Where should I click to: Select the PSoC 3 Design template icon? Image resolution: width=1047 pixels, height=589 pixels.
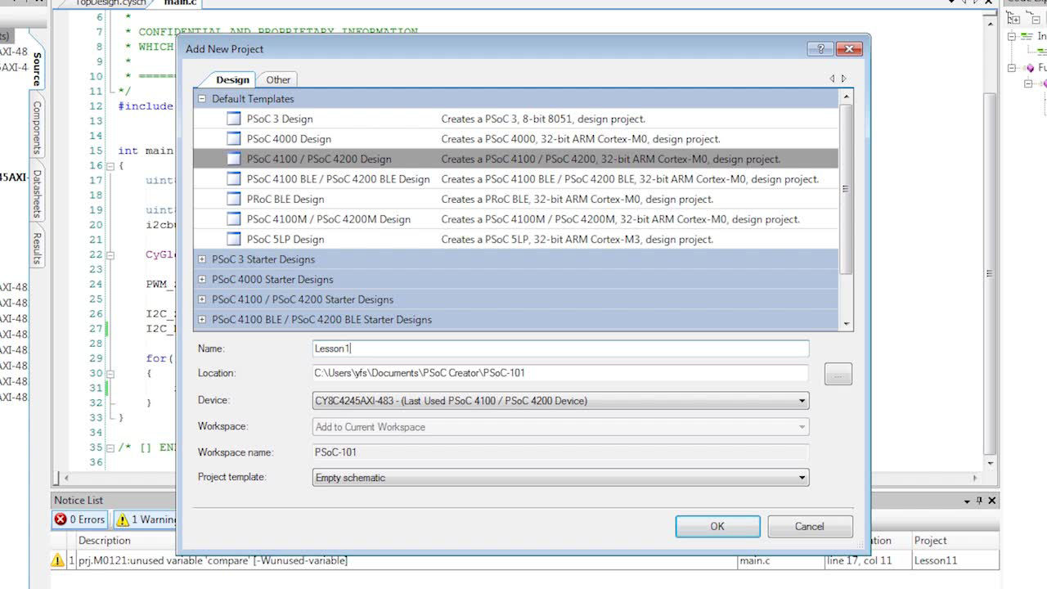click(x=234, y=119)
